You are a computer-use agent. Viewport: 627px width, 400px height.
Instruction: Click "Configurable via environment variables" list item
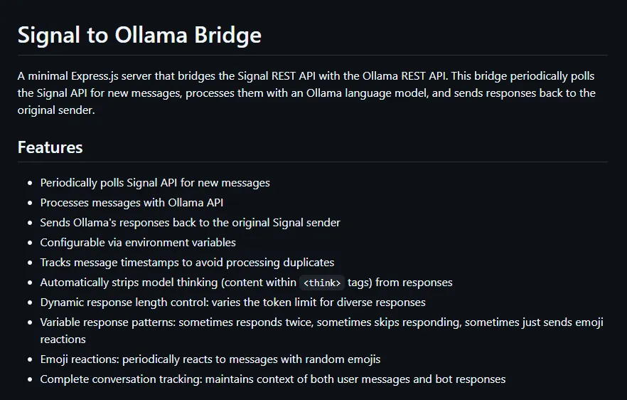[x=138, y=243]
